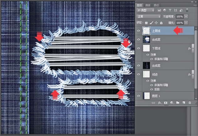198x136 pixels.
Task: Toggle the shape layer filter icon
Action: (175, 10)
